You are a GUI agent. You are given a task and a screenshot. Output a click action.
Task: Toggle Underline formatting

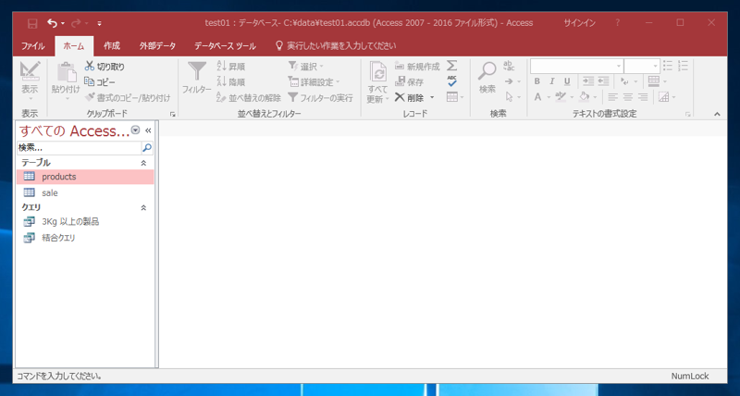coord(567,81)
